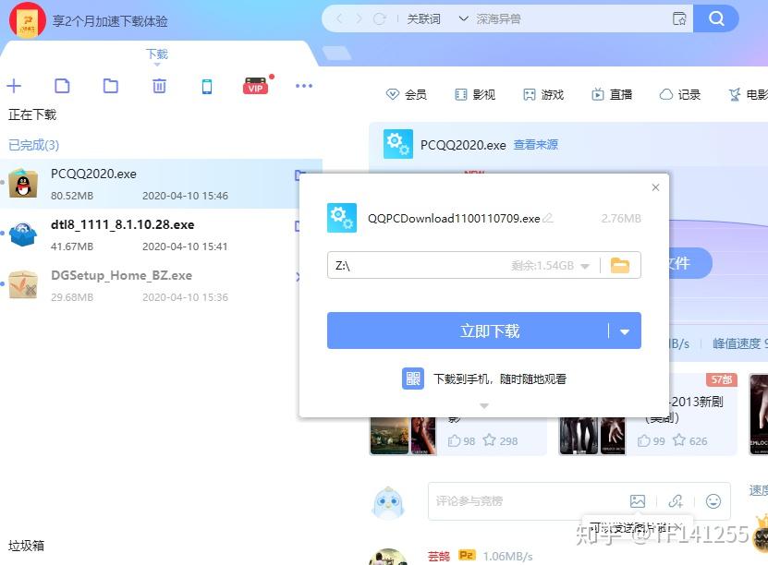The width and height of the screenshot is (768, 565).
Task: Open the 立即下载 button dropdown arrow
Action: [625, 331]
